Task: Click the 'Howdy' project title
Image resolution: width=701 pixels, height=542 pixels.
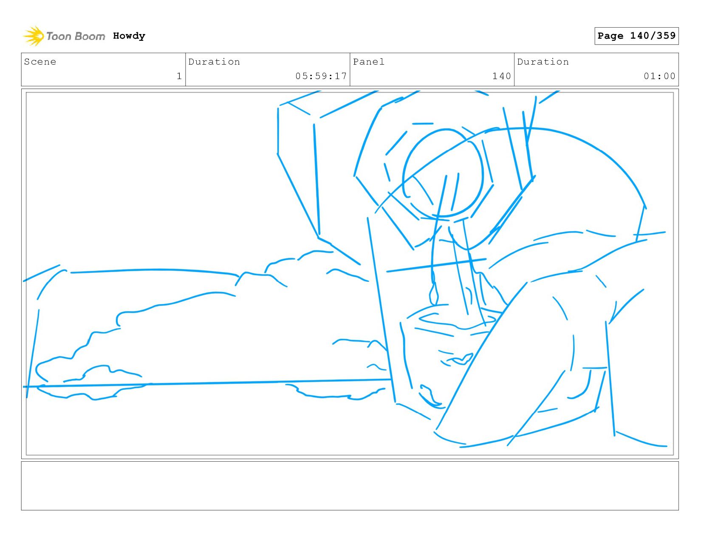Action: coord(129,36)
